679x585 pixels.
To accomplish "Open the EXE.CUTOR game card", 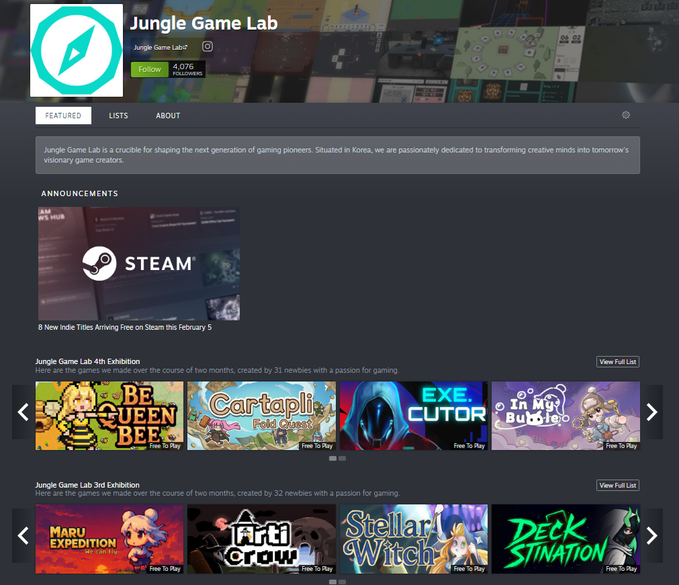I will point(414,416).
